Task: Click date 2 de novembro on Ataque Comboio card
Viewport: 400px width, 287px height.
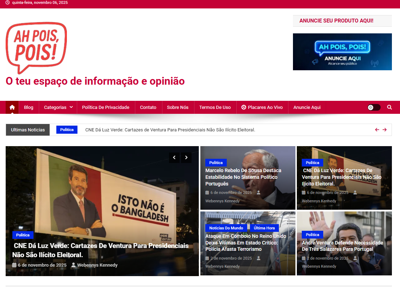Action: pos(231,258)
